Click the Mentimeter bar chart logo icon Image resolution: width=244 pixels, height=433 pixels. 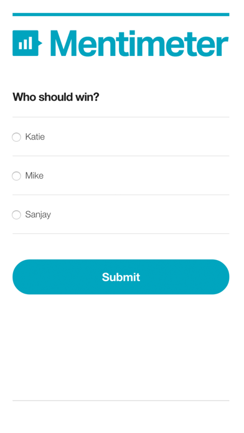tap(27, 43)
